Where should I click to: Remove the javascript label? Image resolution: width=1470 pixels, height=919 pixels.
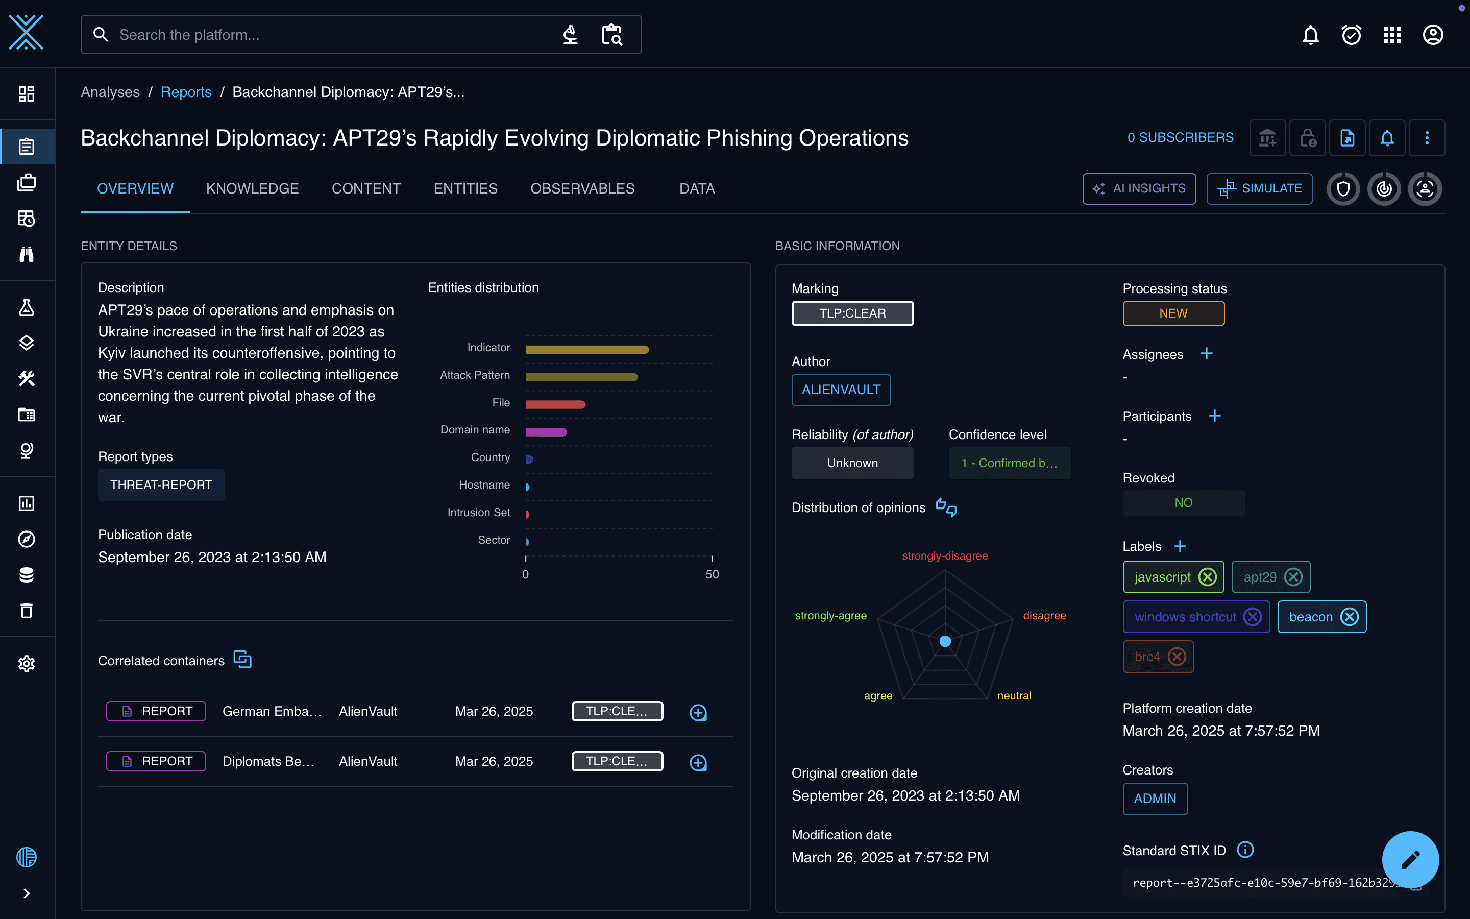coord(1208,577)
